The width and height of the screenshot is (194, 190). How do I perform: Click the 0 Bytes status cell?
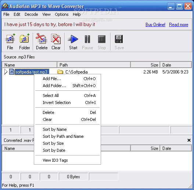pyautogui.click(x=73, y=177)
